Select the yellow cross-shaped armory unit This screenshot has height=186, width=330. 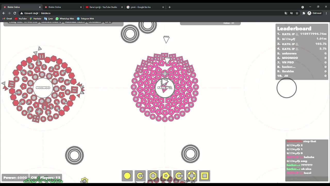click(192, 176)
